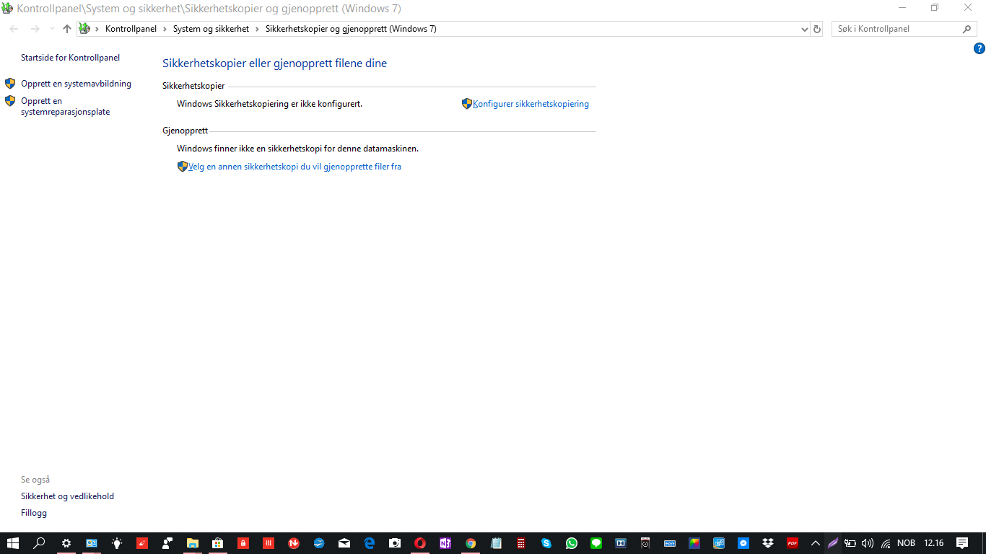Open taskbar search magnifier
Screen dimensions: 986x554
pos(40,543)
